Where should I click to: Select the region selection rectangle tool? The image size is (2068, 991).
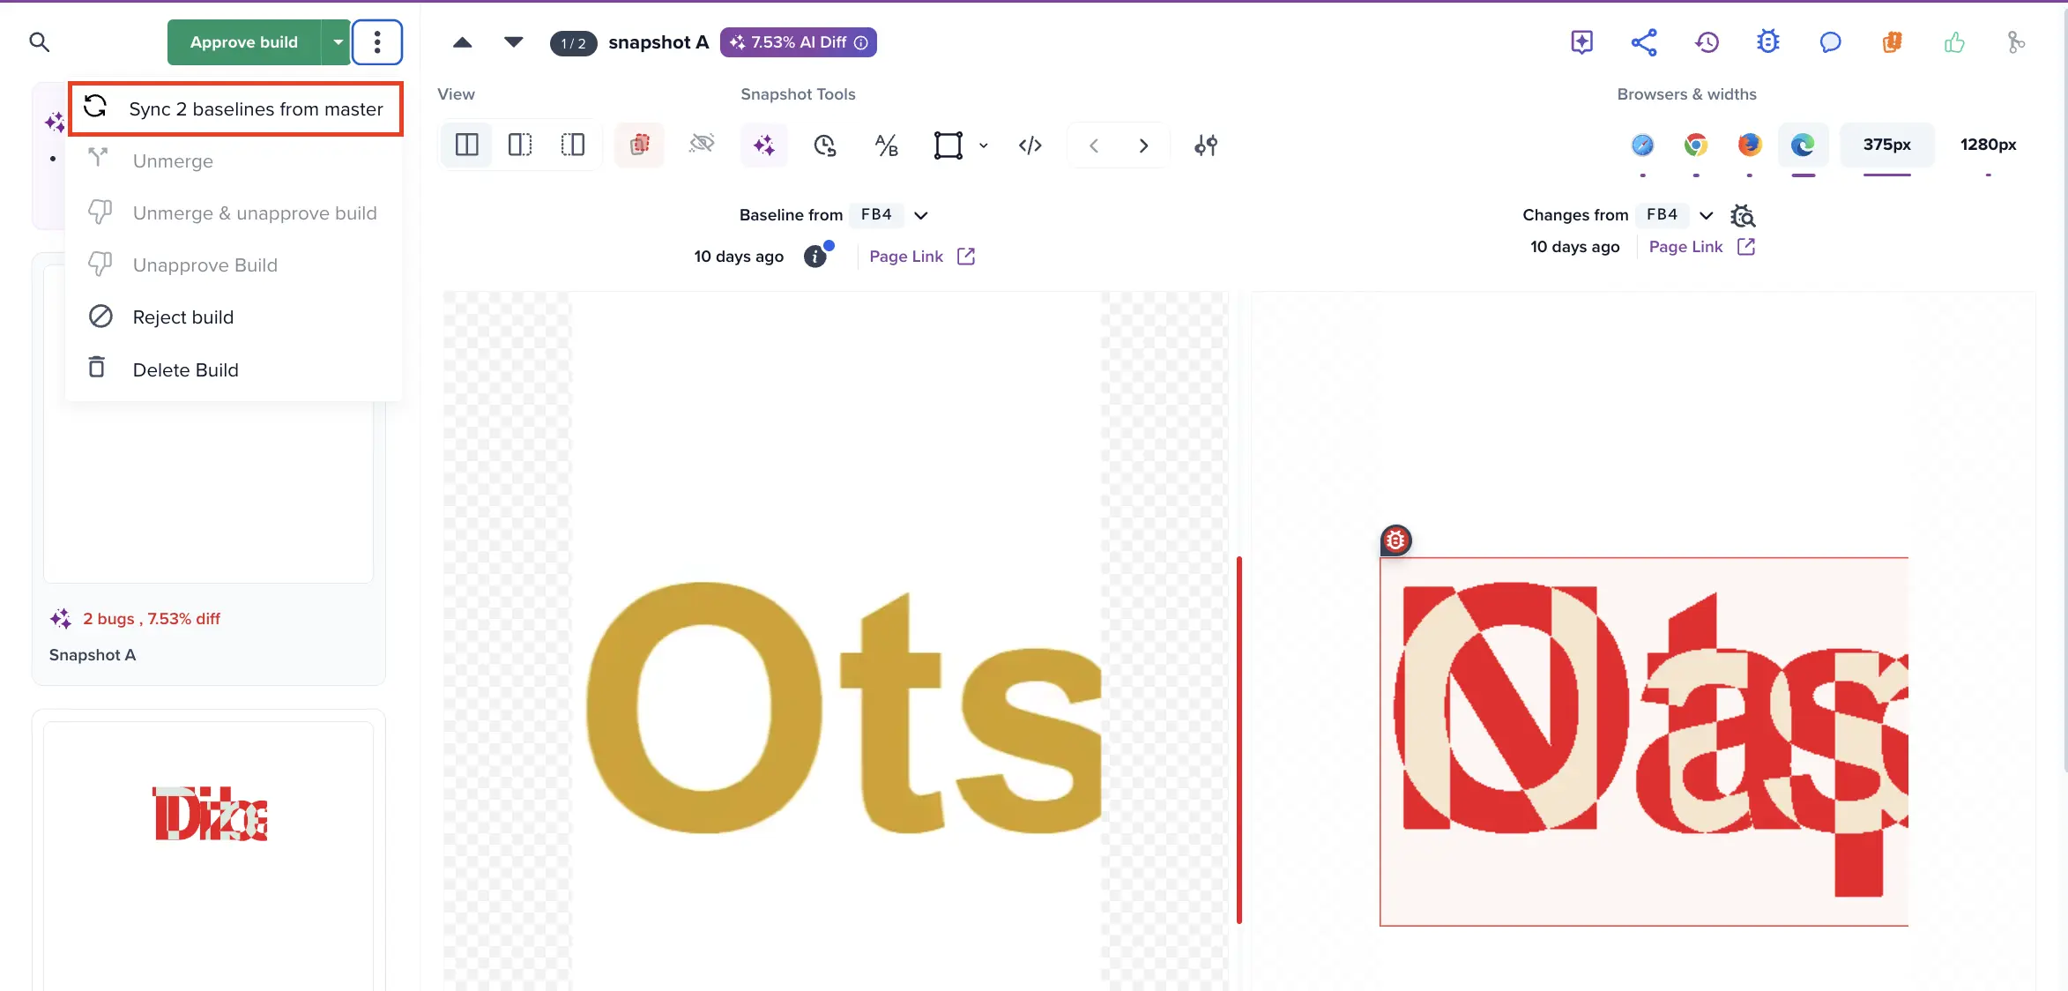(948, 145)
